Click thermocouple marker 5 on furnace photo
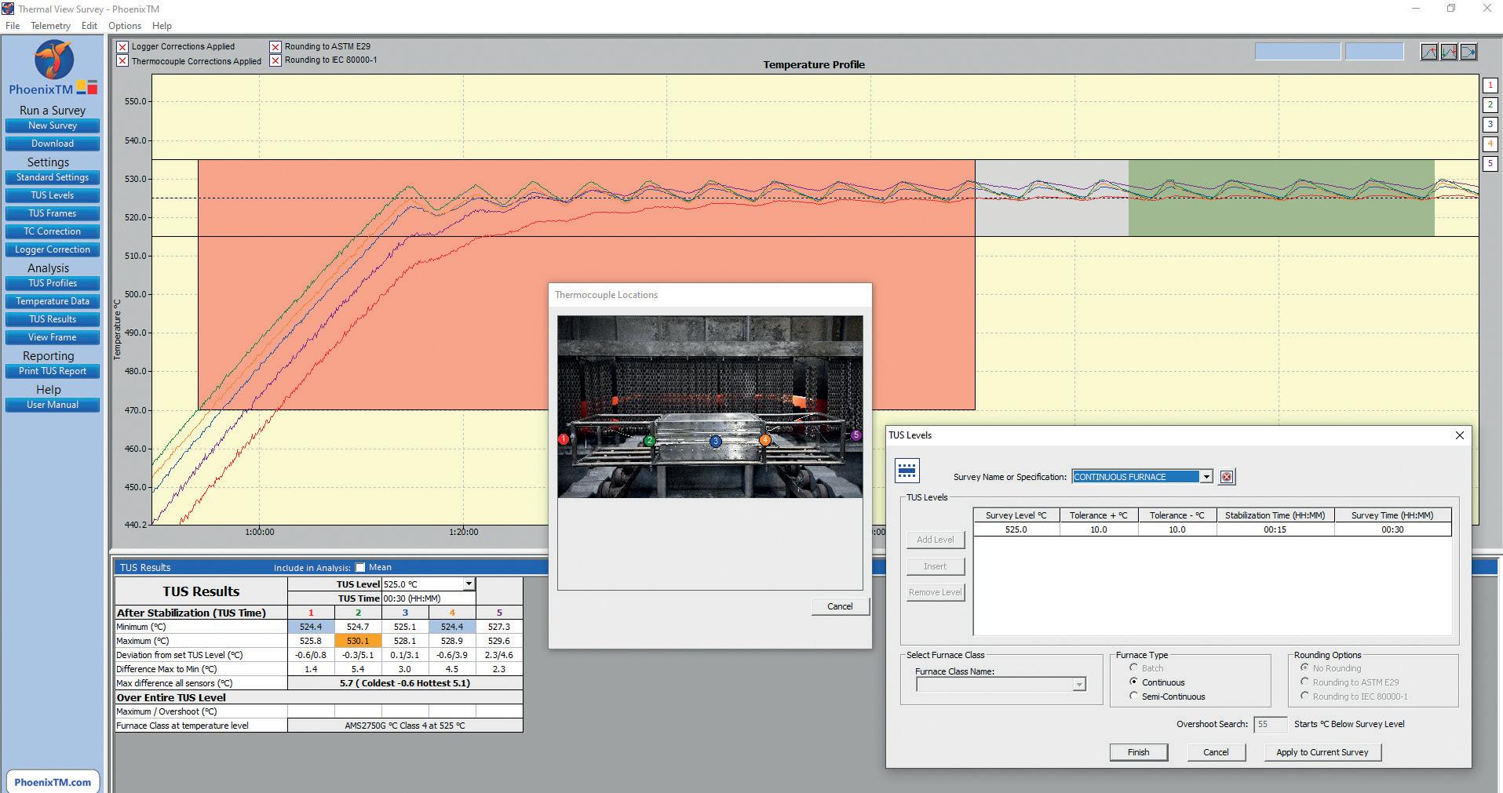The width and height of the screenshot is (1503, 793). (855, 435)
